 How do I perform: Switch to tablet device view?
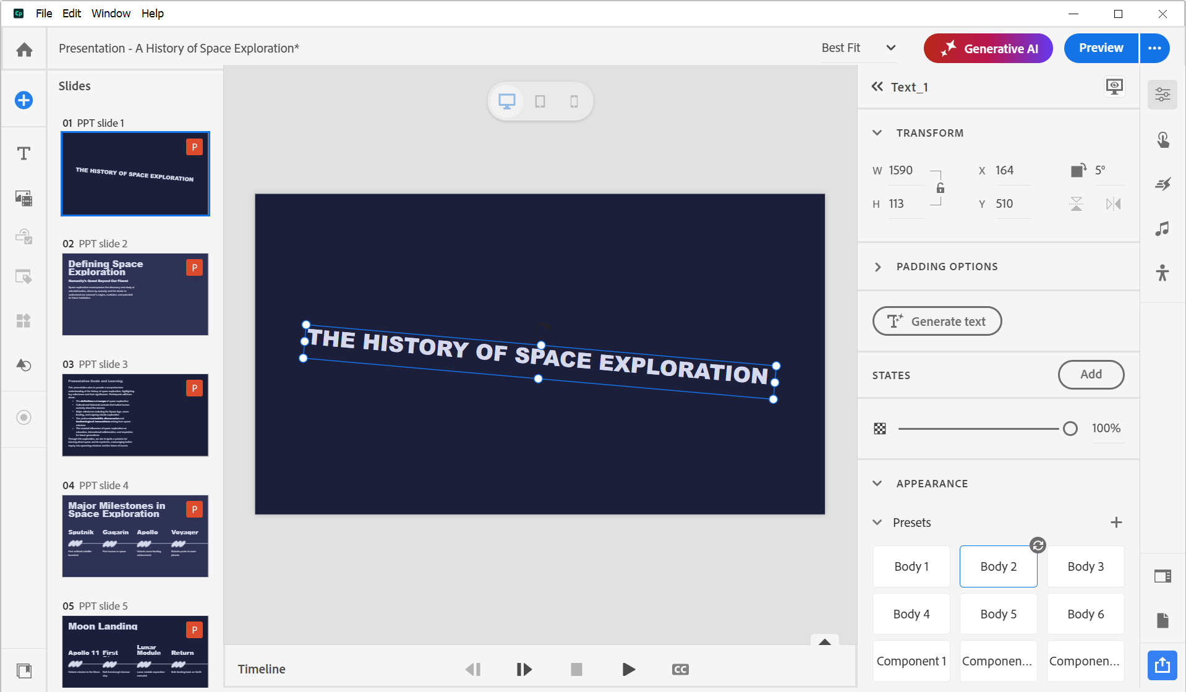coord(540,101)
